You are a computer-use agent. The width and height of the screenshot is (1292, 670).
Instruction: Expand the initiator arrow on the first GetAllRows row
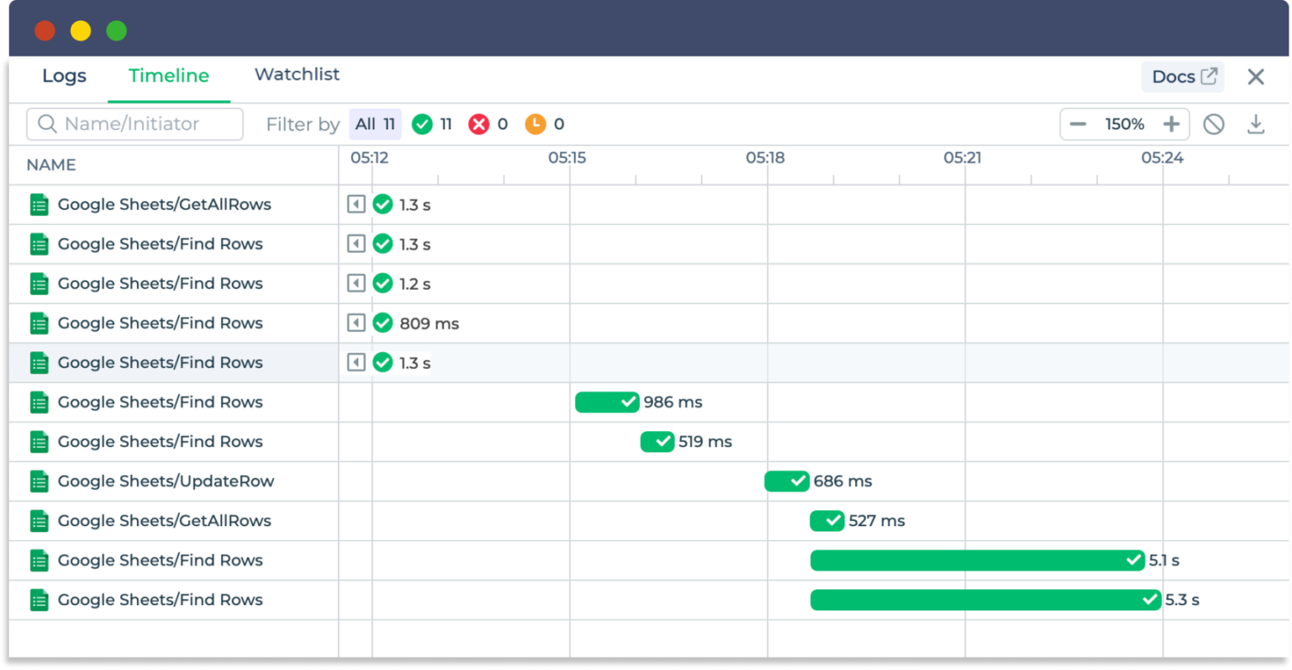click(x=356, y=203)
